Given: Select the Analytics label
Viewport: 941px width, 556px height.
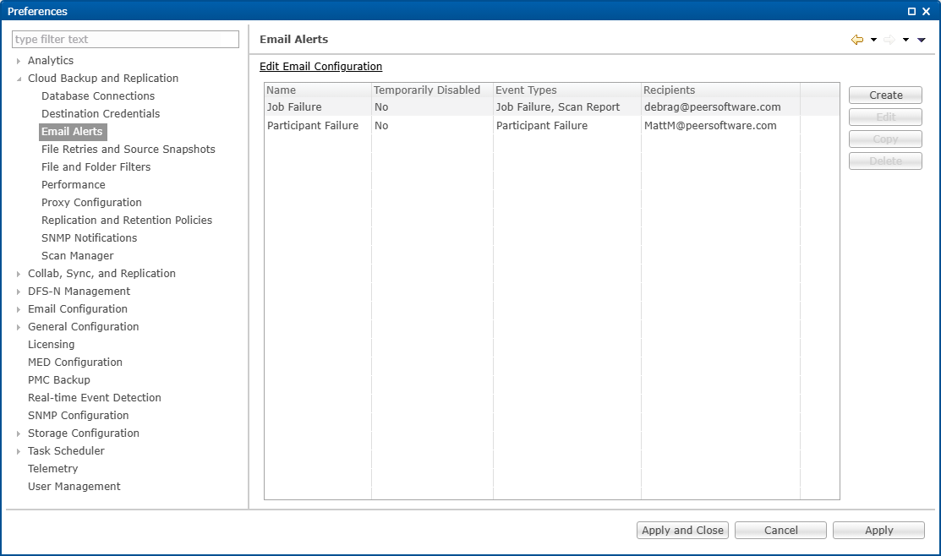Looking at the screenshot, I should tap(51, 61).
